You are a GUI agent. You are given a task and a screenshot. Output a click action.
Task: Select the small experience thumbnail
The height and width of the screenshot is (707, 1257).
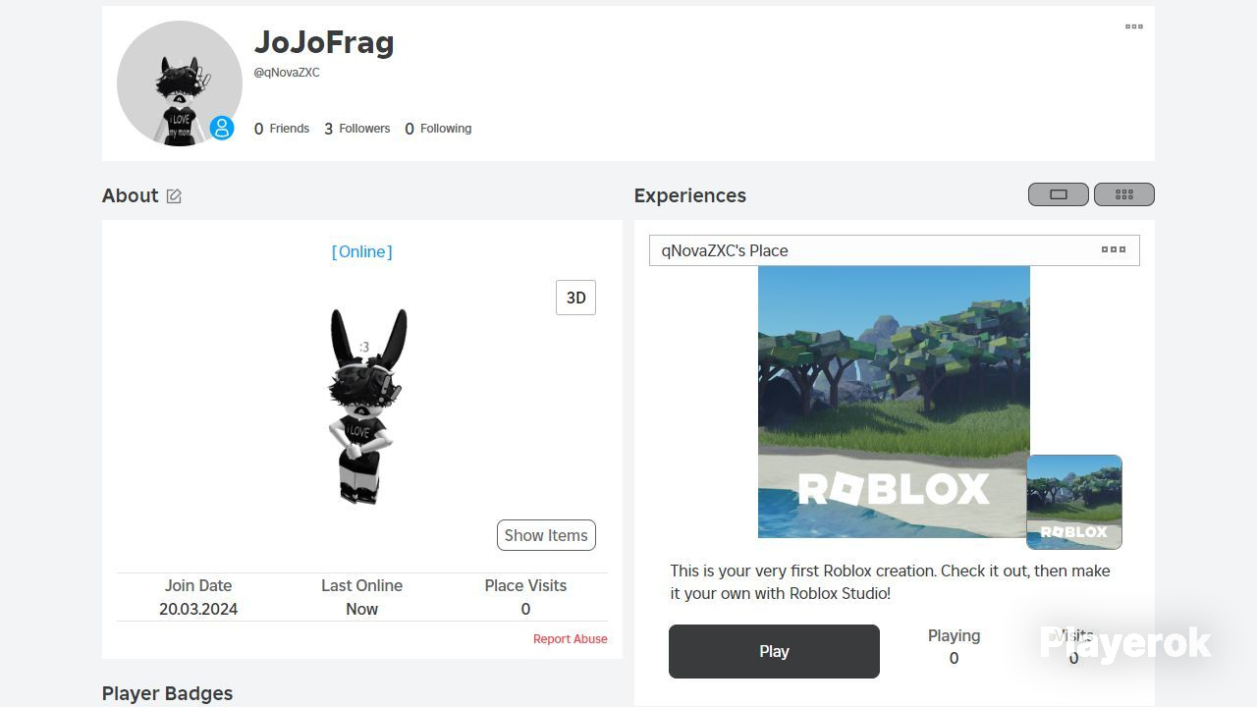(x=1074, y=502)
